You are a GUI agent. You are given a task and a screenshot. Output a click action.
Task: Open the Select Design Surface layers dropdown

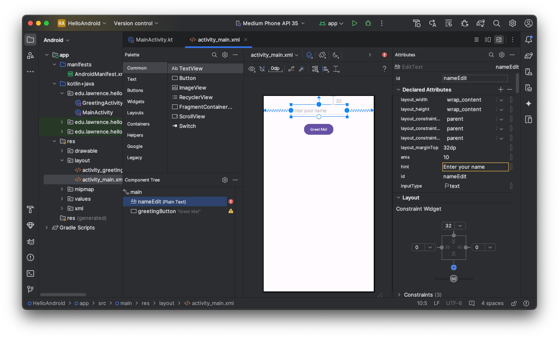click(x=309, y=55)
